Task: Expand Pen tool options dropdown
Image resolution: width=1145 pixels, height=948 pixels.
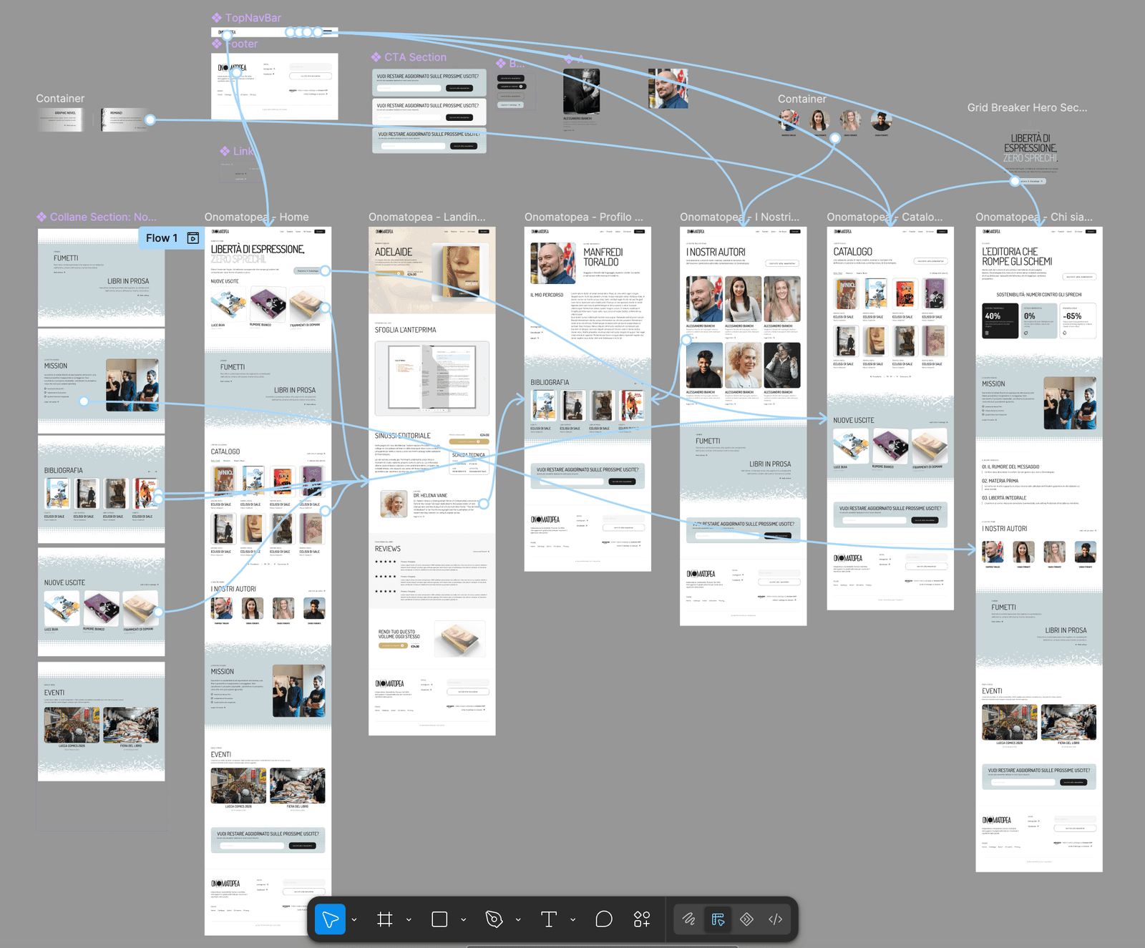Action: (x=518, y=920)
